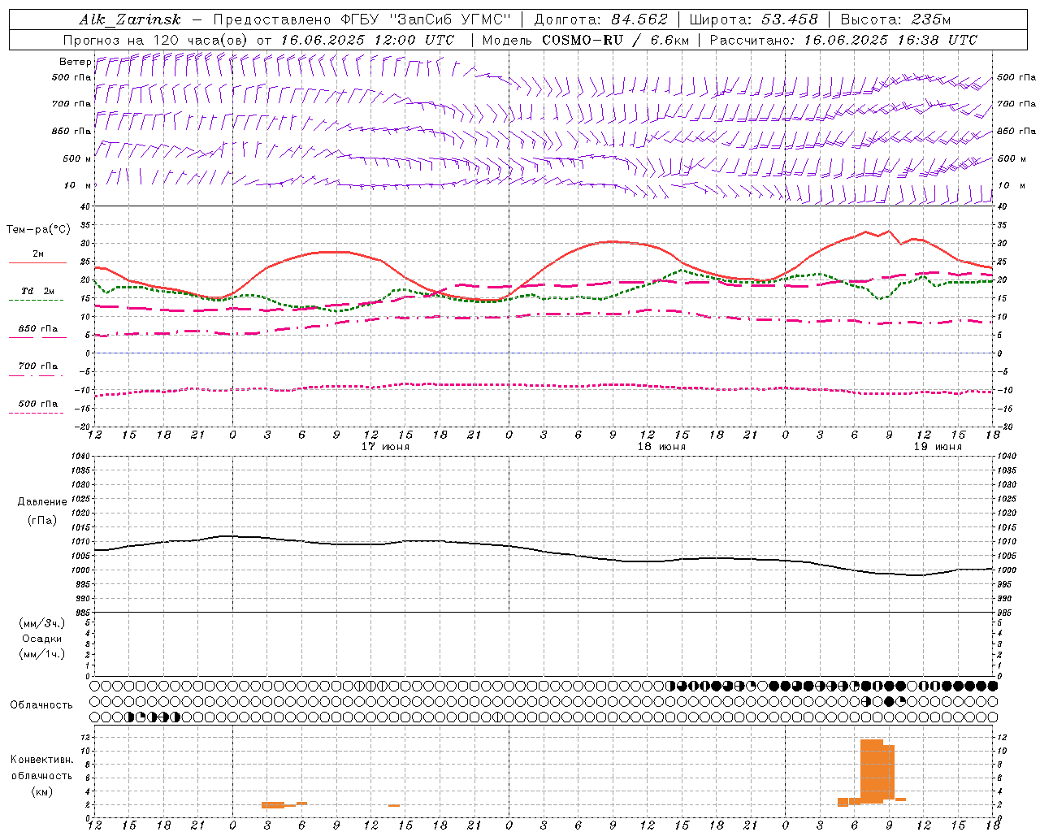Click the (км) unit under convective cloudiness
1040x832 pixels.
(42, 791)
